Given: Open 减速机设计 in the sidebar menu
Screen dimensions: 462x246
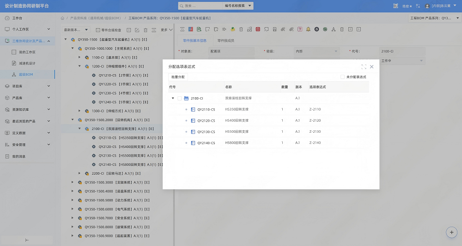Looking at the screenshot, I should pyautogui.click(x=27, y=63).
